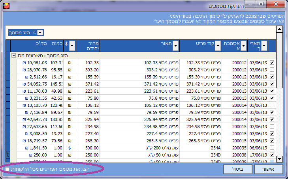The height and width of the screenshot is (179, 288).
Task: Collapse the 'סוג מסמך : חשבונית מס' group
Action: pyautogui.click(x=13, y=56)
